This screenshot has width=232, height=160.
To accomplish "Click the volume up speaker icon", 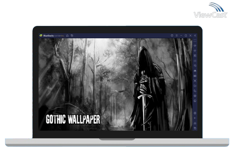I will point(195,46).
